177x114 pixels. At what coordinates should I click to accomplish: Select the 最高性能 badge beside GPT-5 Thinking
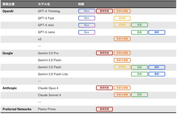tap(104, 11)
